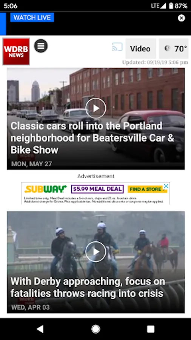The image size is (191, 340).
Task: Open the Video section
Action: click(140, 49)
